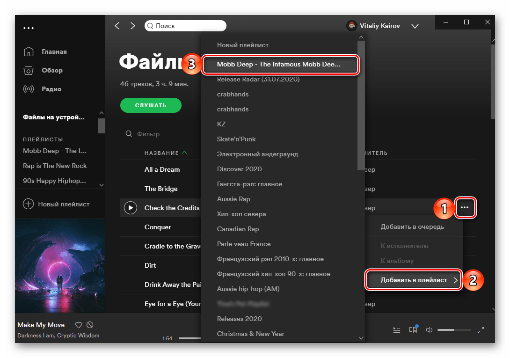
Task: Open the Главная home page
Action: [45, 51]
